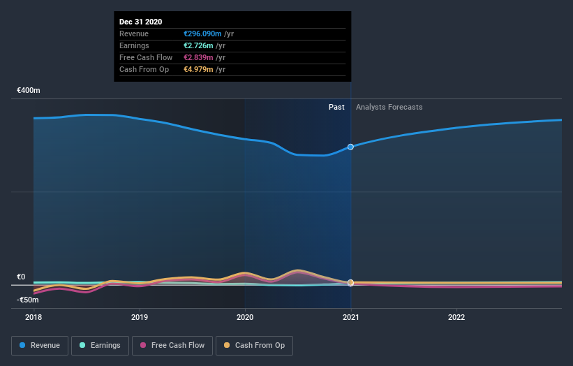
Task: Click the €4.979m cash from op value
Action: click(x=198, y=69)
